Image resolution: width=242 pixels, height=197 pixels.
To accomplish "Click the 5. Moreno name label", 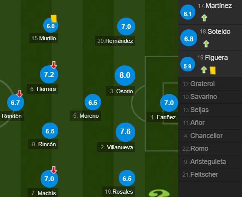I will [x=85, y=116].
